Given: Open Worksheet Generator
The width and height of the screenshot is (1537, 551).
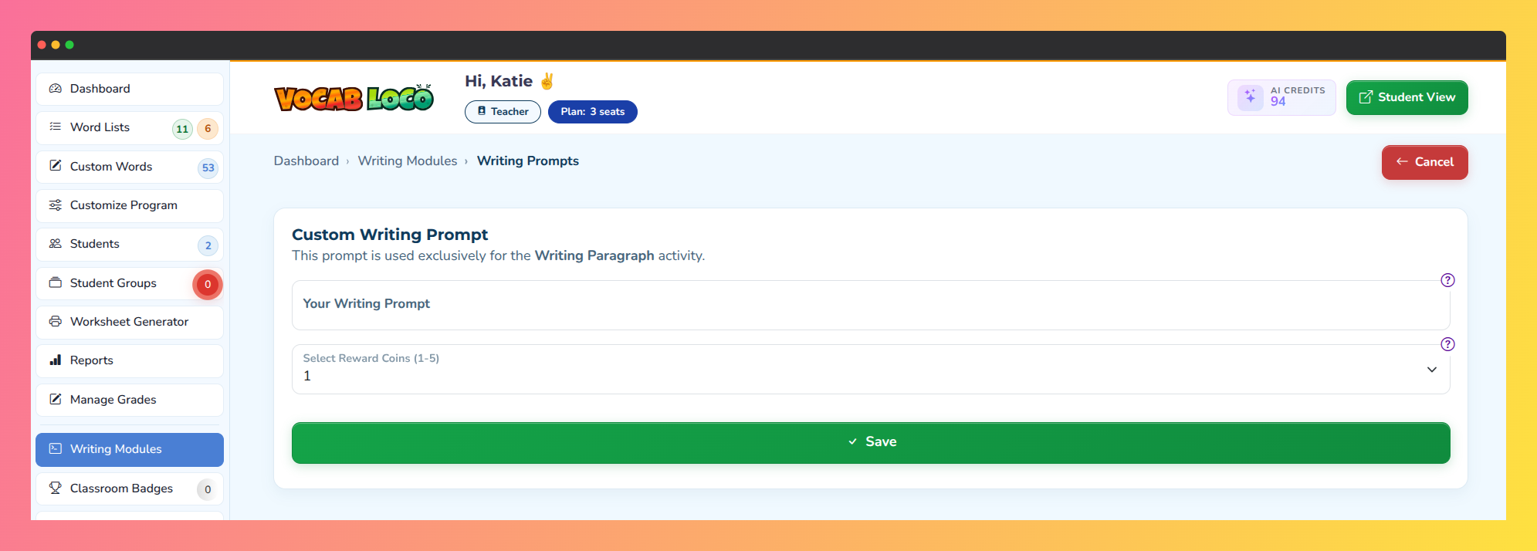Looking at the screenshot, I should (130, 323).
